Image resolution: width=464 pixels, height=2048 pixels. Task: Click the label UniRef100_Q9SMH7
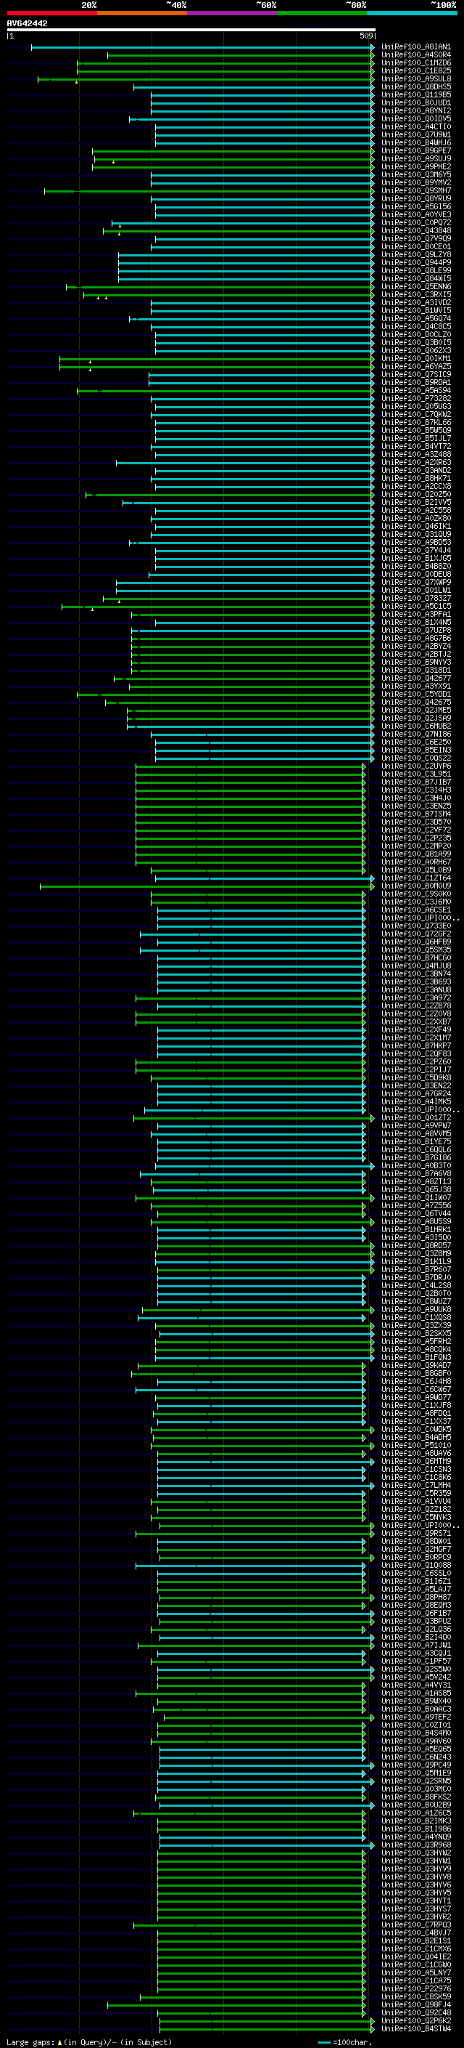(415, 191)
